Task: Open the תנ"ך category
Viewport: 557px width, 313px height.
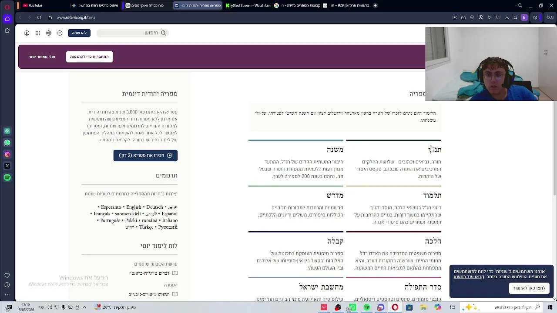Action: tap(435, 150)
